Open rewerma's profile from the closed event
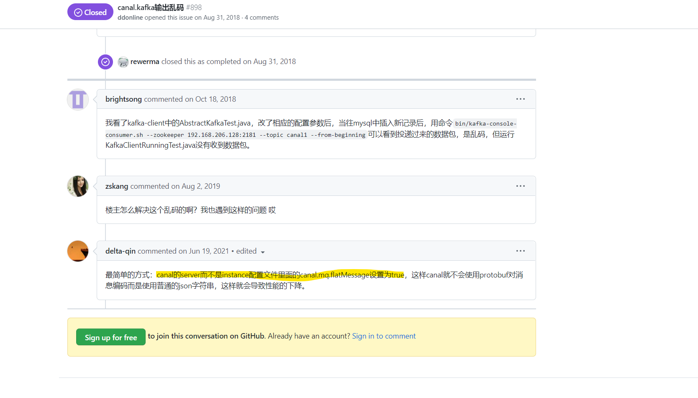698x398 pixels. tap(145, 62)
